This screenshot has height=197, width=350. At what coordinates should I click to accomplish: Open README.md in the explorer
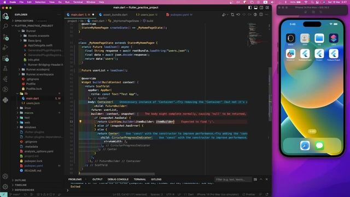pos(33,171)
